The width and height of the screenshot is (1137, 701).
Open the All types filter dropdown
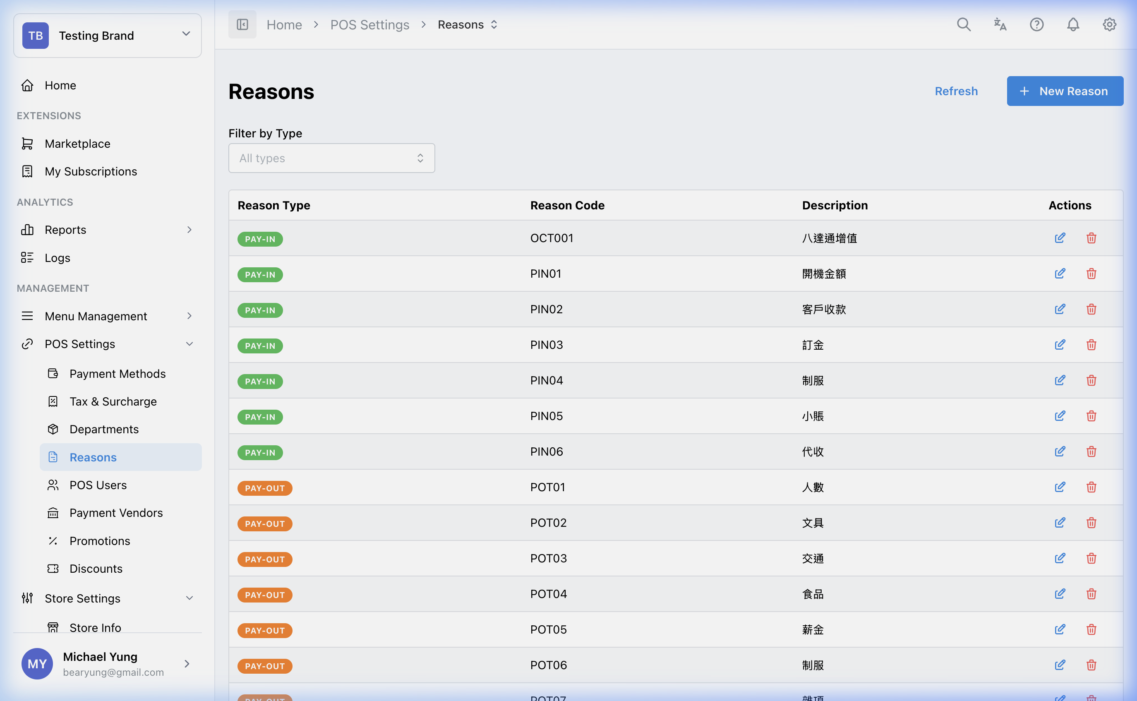pyautogui.click(x=331, y=158)
